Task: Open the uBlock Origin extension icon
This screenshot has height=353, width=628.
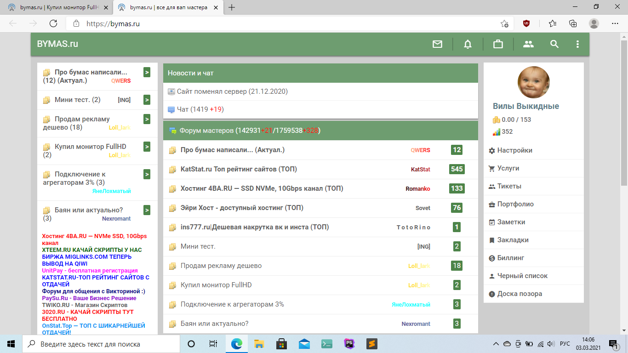Action: 526,23
